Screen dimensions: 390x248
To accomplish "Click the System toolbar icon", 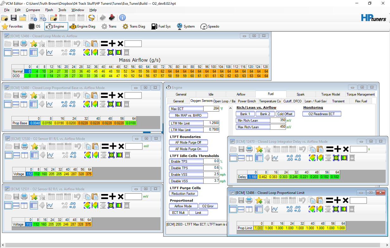I will pos(186,27).
